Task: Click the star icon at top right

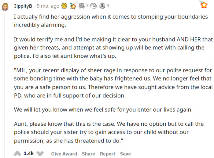Action: pos(204,5)
